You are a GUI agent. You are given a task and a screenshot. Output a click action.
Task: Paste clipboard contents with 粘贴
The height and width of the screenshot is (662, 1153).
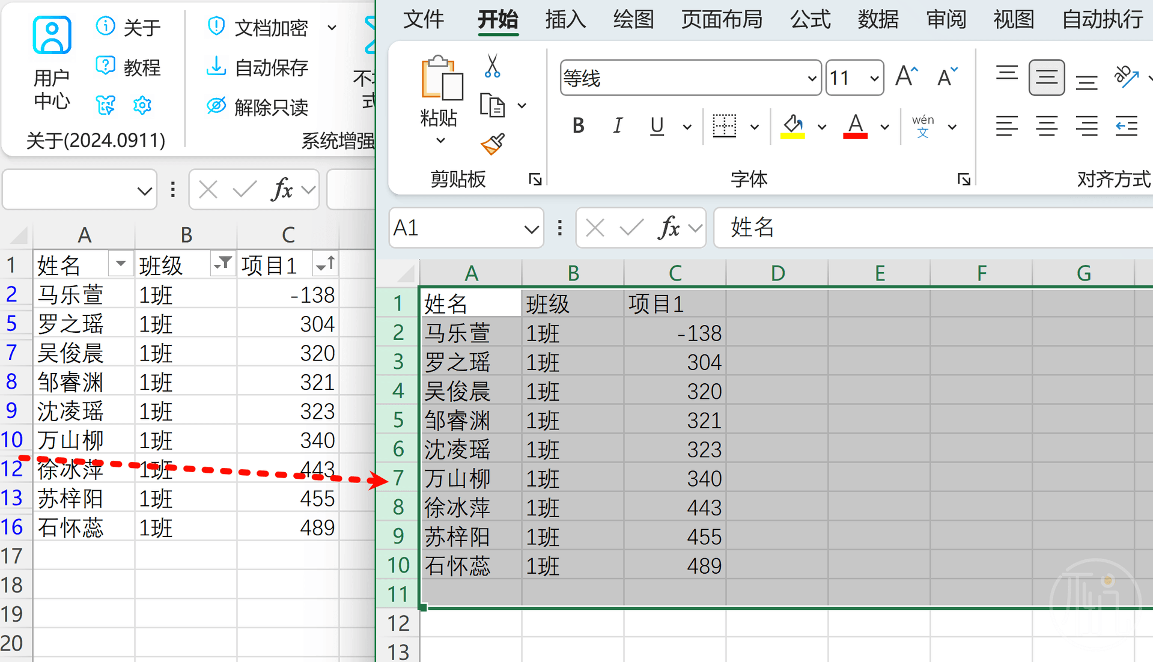[x=442, y=92]
